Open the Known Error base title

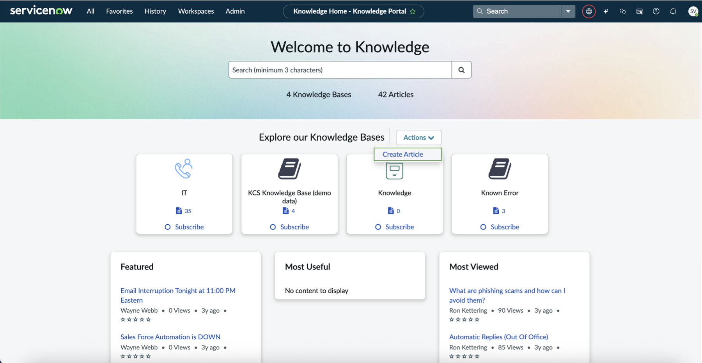(500, 193)
